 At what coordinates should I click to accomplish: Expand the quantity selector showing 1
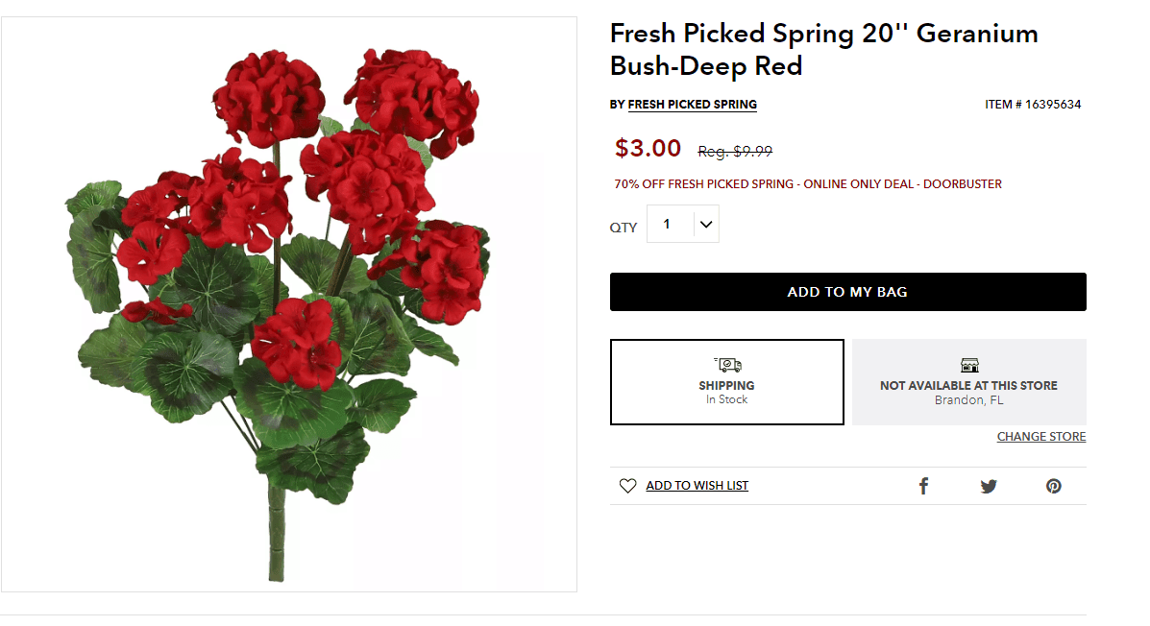(682, 223)
